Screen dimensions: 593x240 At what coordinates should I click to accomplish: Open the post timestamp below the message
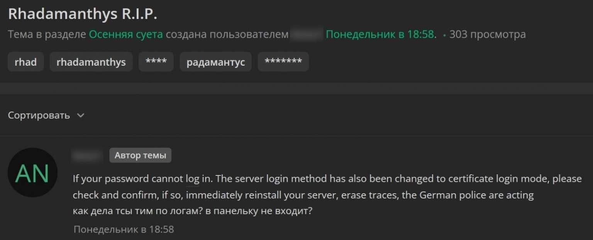[124, 229]
